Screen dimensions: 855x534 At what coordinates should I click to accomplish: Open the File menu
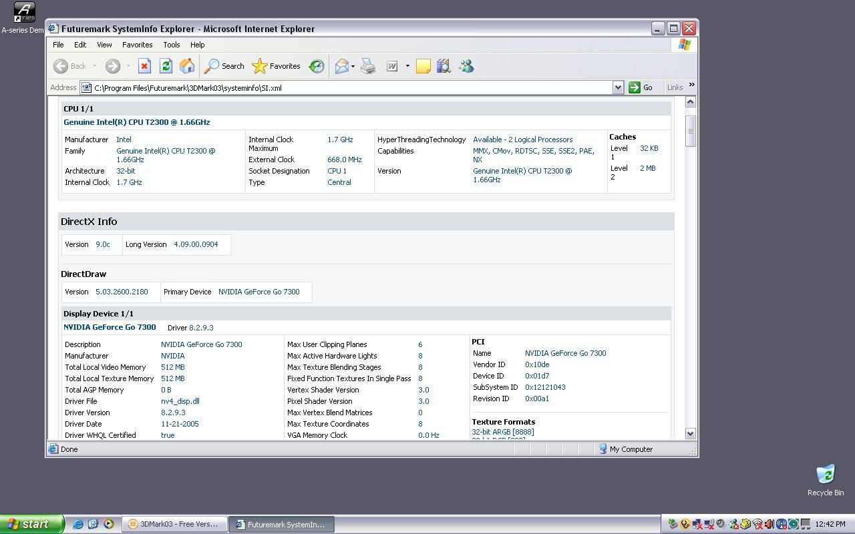click(58, 45)
